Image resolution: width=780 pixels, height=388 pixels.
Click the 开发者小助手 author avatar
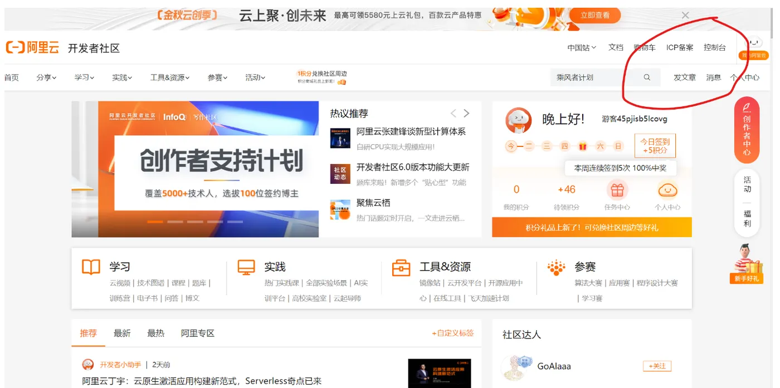click(x=88, y=365)
